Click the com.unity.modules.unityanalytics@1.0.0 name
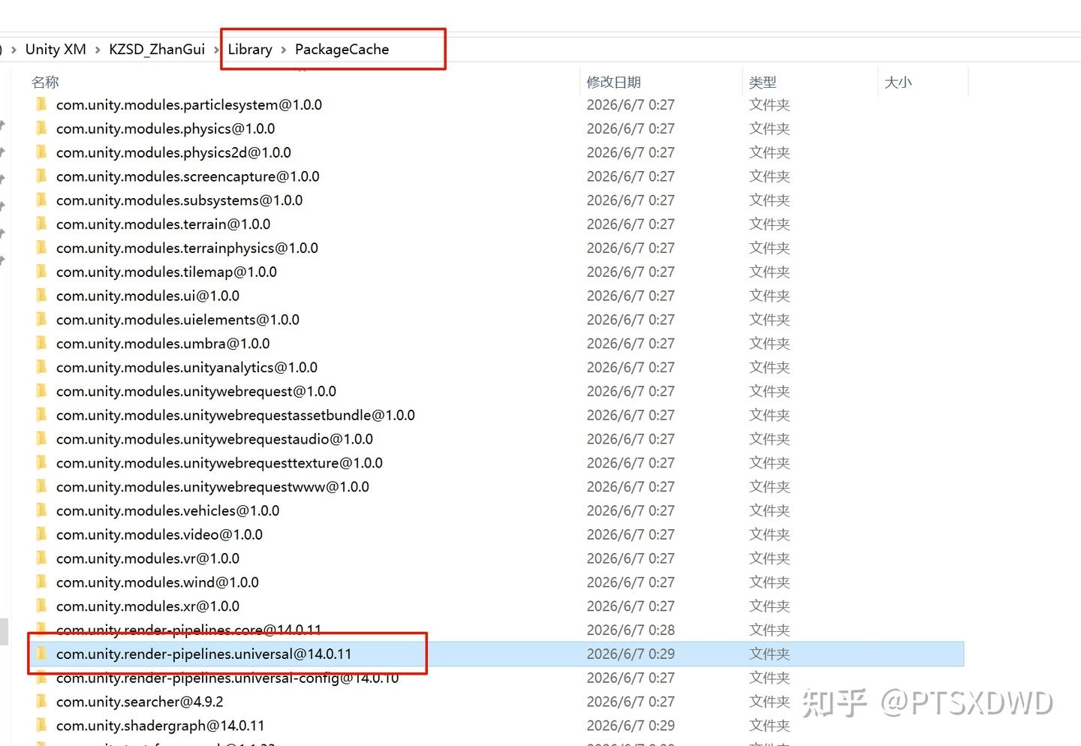Viewport: 1081px width, 746px height. [187, 368]
